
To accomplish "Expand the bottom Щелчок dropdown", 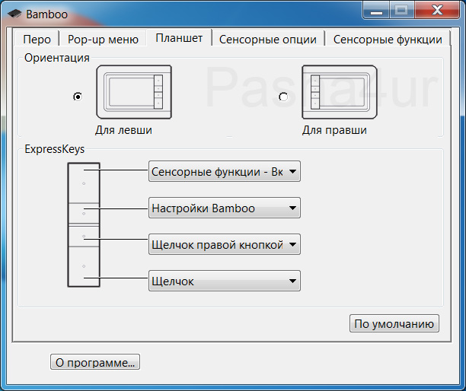I will coord(225,281).
